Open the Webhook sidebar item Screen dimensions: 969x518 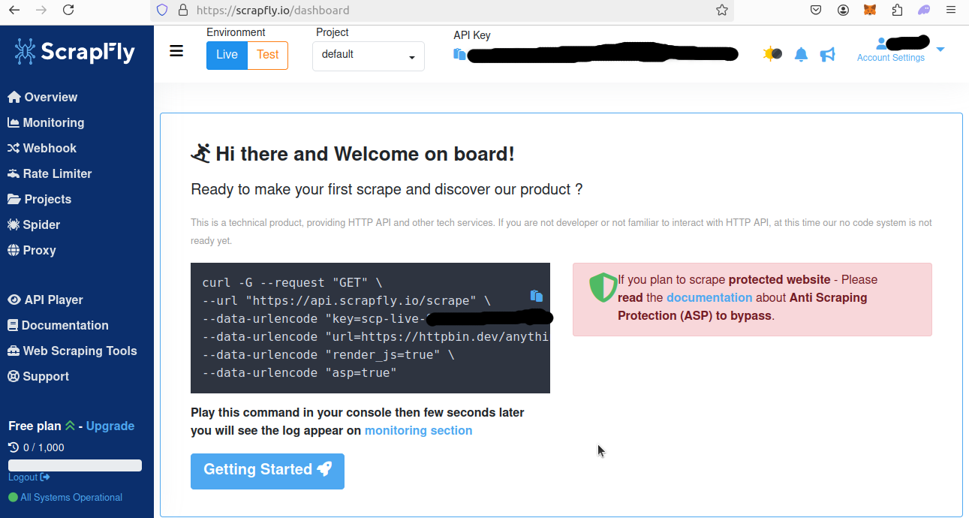42,148
